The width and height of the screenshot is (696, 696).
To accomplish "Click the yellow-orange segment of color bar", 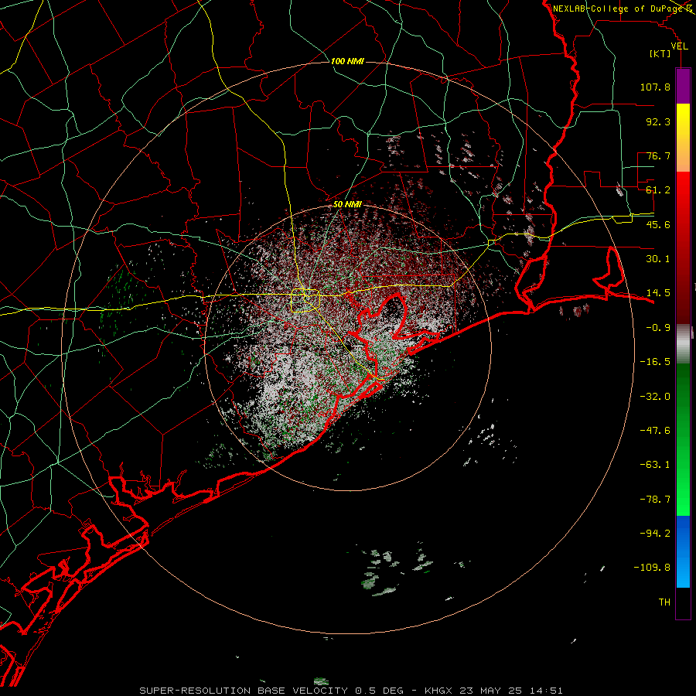I will point(683,138).
